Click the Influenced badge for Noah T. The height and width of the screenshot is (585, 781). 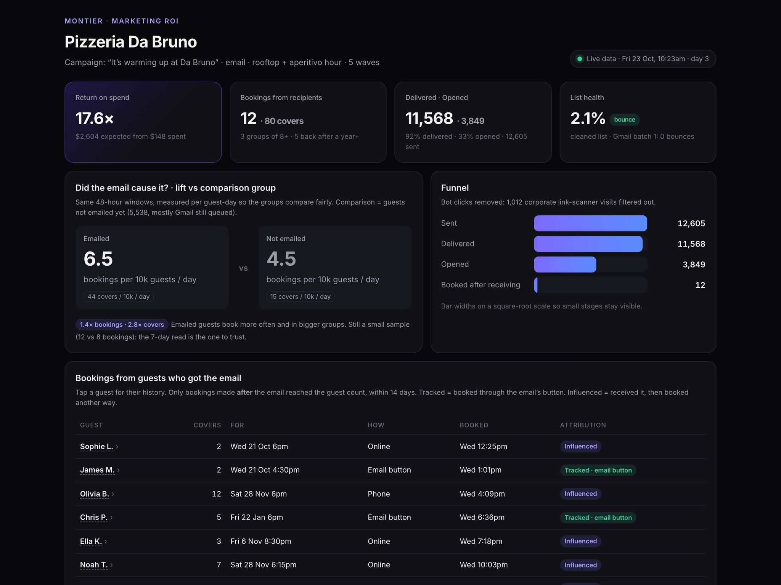[581, 565]
